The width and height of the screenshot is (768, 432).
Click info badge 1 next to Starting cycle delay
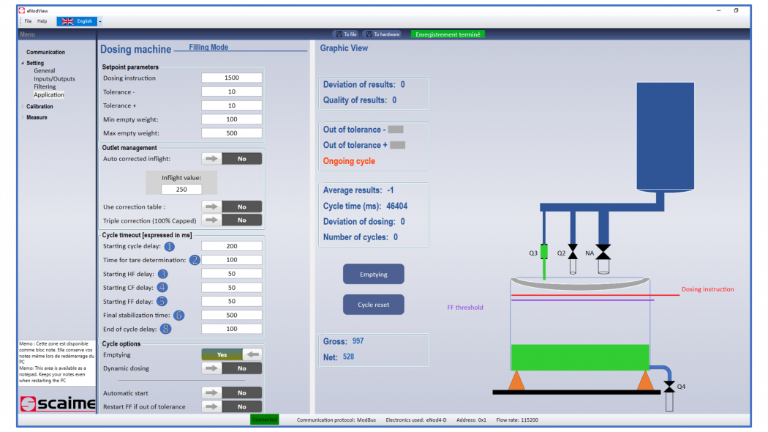[x=170, y=245]
